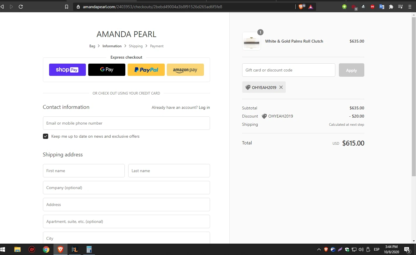Click the Calculated at next step text
416x255 pixels.
point(346,125)
